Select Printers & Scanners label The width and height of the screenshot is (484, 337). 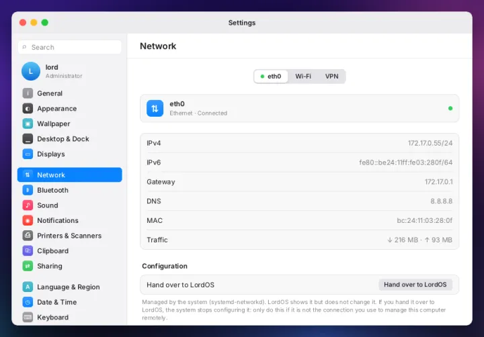tap(69, 236)
